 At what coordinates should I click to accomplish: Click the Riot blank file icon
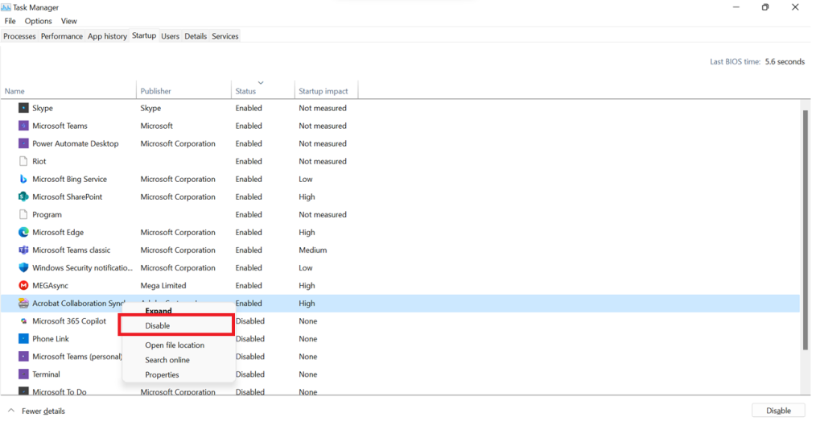pos(23,161)
